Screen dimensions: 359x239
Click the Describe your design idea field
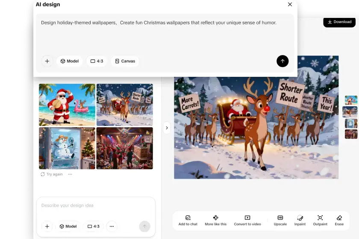[96, 205]
